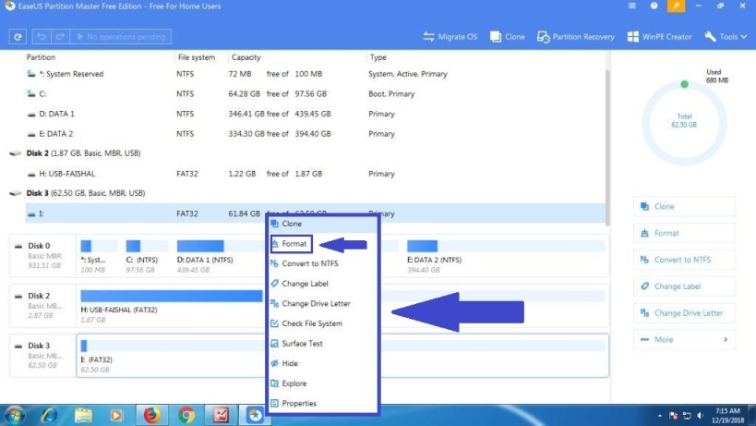The image size is (756, 426).
Task: Click the volume speaker tray icon
Action: pyautogui.click(x=700, y=416)
